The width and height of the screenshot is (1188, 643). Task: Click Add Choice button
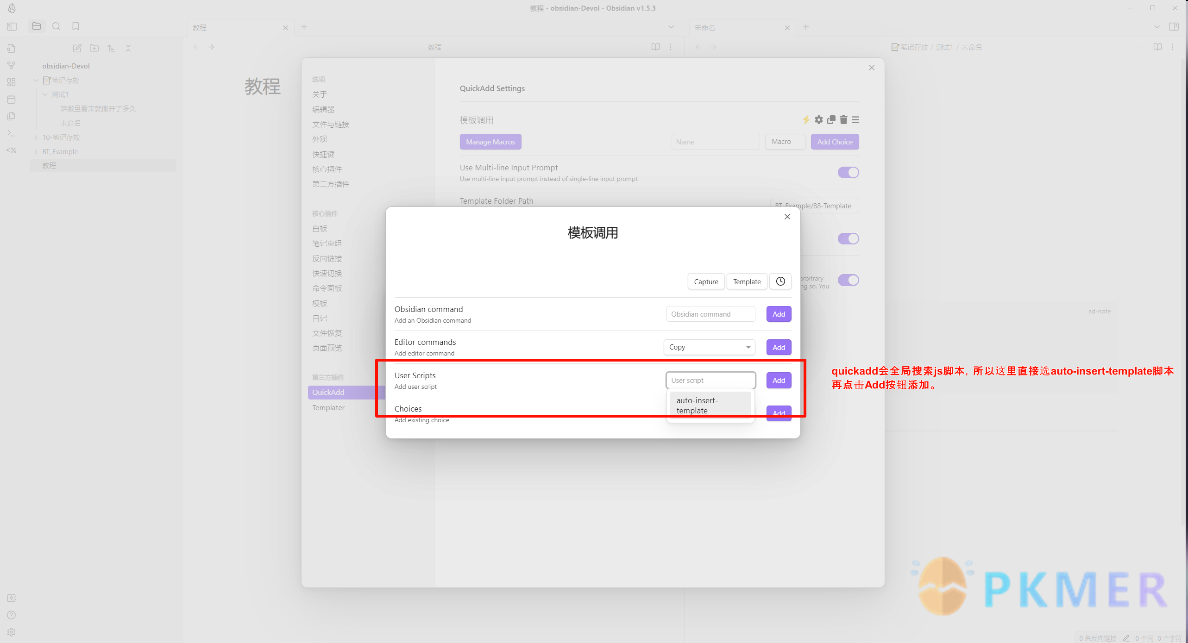835,142
